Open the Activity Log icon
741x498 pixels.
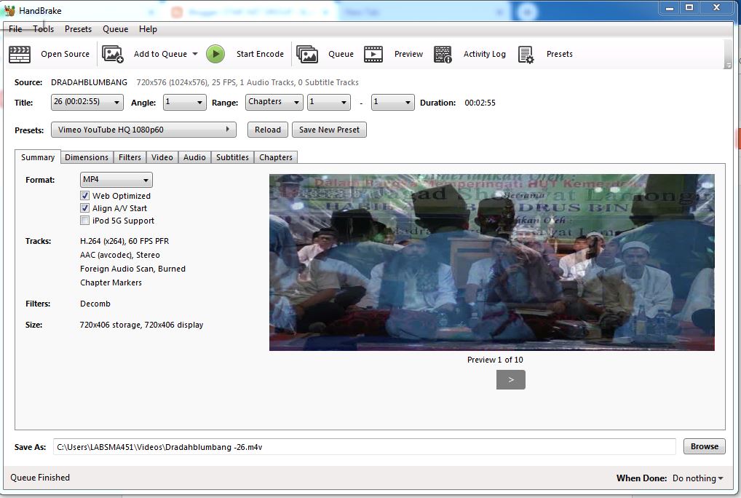pyautogui.click(x=443, y=55)
